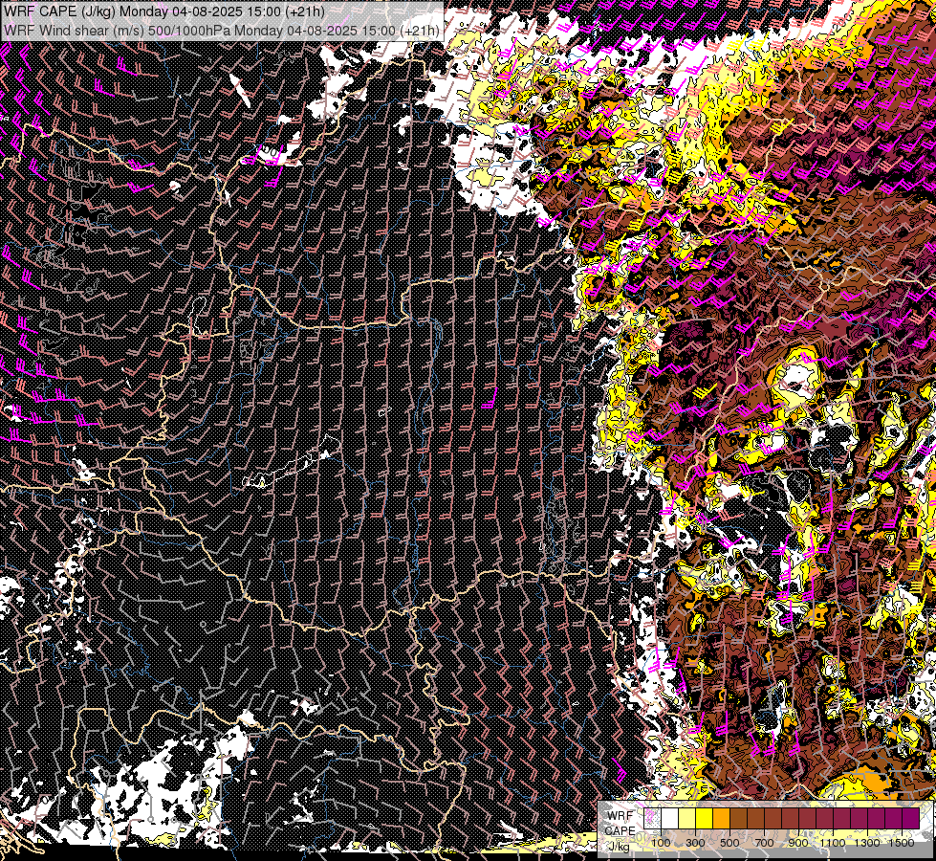Select the pale yellow legend swatch
This screenshot has width=936, height=861.
(x=687, y=818)
